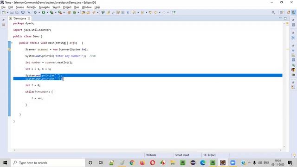Open the Search menu
The width and height of the screenshot is (297, 167).
pos(56,7)
